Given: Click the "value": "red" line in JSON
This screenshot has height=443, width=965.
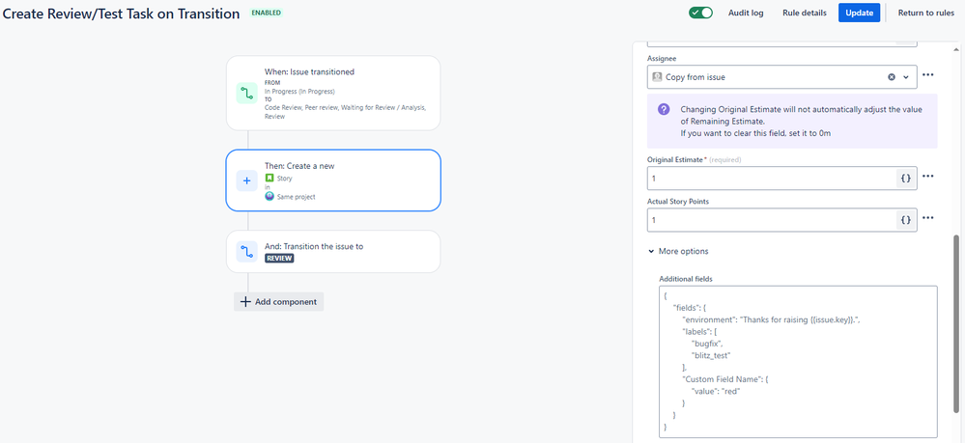Looking at the screenshot, I should [x=716, y=391].
